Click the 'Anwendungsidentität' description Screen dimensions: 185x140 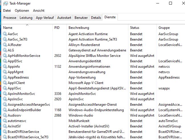pyautogui.click(x=85, y=61)
